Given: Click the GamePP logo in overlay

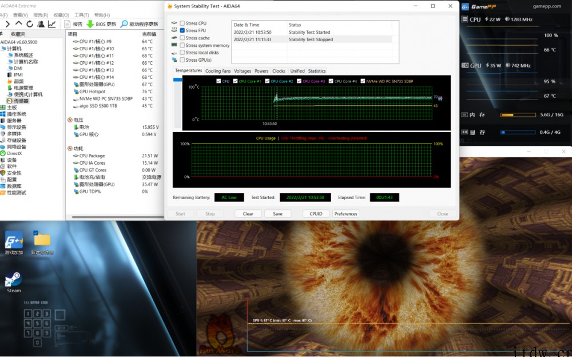Looking at the screenshot, I should pyautogui.click(x=479, y=6).
